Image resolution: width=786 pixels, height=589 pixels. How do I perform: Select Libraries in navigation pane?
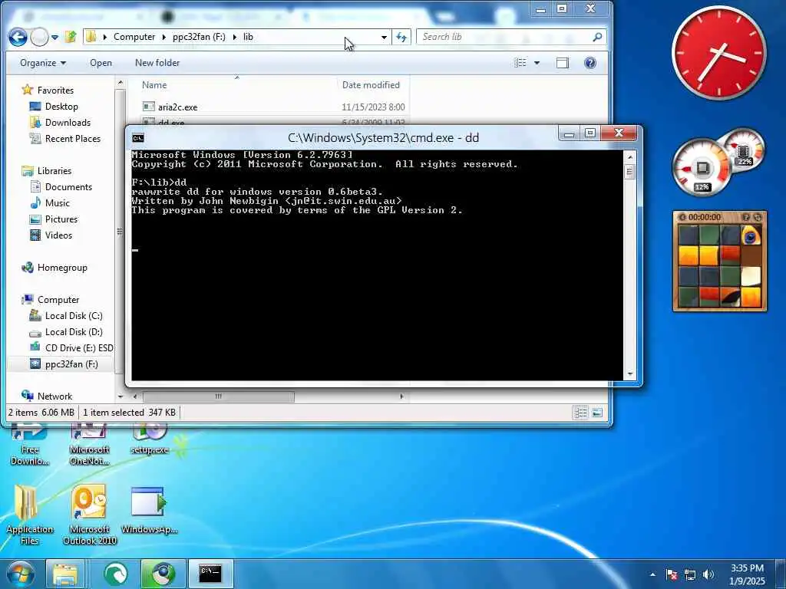(54, 171)
